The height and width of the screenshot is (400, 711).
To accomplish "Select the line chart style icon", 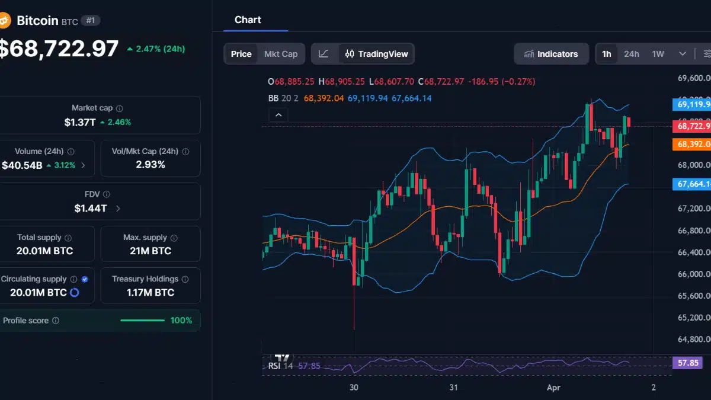I will 324,53.
